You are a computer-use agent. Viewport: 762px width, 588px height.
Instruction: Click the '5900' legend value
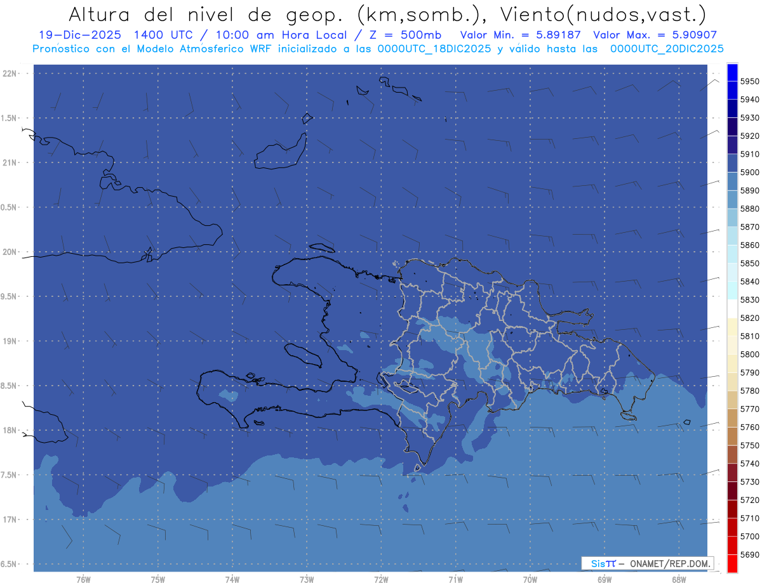point(749,172)
